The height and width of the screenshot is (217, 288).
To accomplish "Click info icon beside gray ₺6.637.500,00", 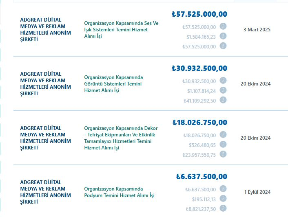I will click(x=223, y=189).
